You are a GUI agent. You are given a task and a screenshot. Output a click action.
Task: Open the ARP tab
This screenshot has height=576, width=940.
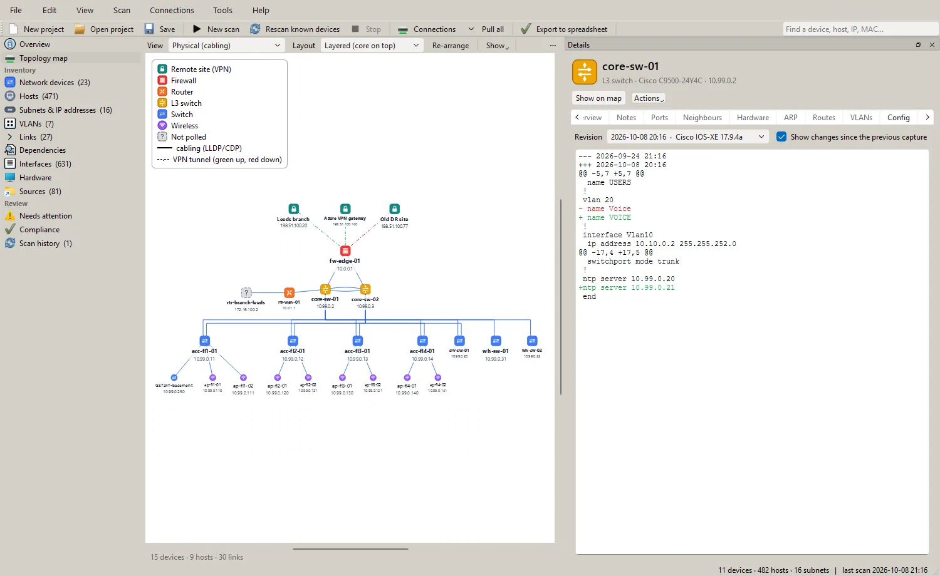tap(790, 117)
